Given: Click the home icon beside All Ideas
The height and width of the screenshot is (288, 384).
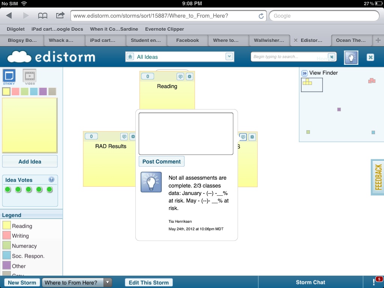Looking at the screenshot, I should point(130,57).
